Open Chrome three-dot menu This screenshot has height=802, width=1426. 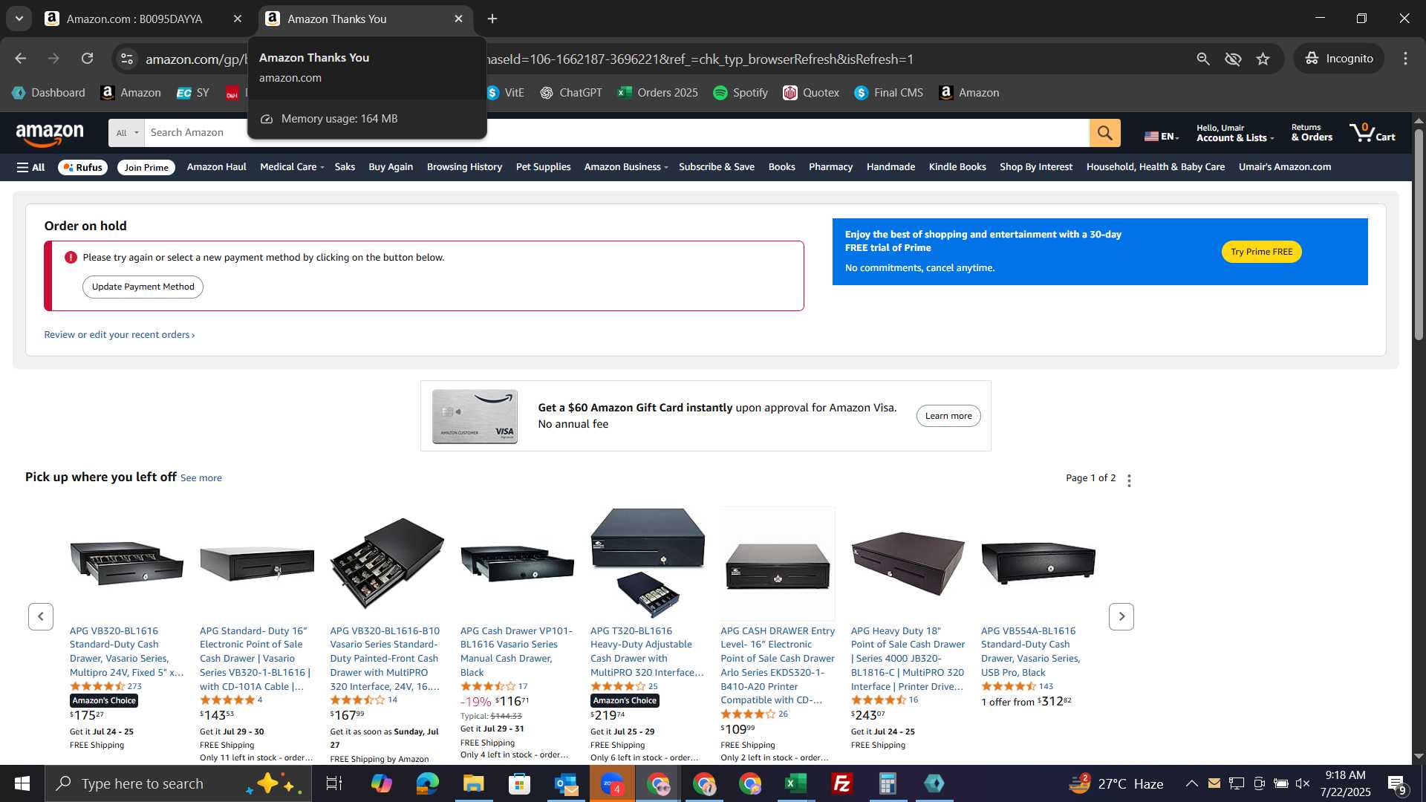tap(1405, 59)
